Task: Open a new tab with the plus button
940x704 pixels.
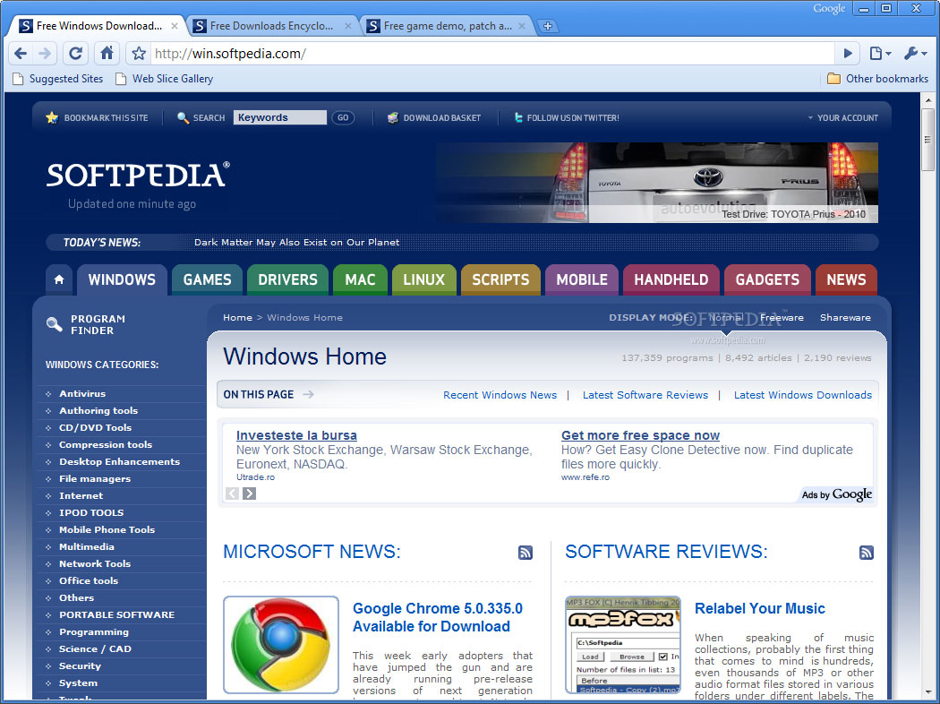Action: click(x=547, y=26)
